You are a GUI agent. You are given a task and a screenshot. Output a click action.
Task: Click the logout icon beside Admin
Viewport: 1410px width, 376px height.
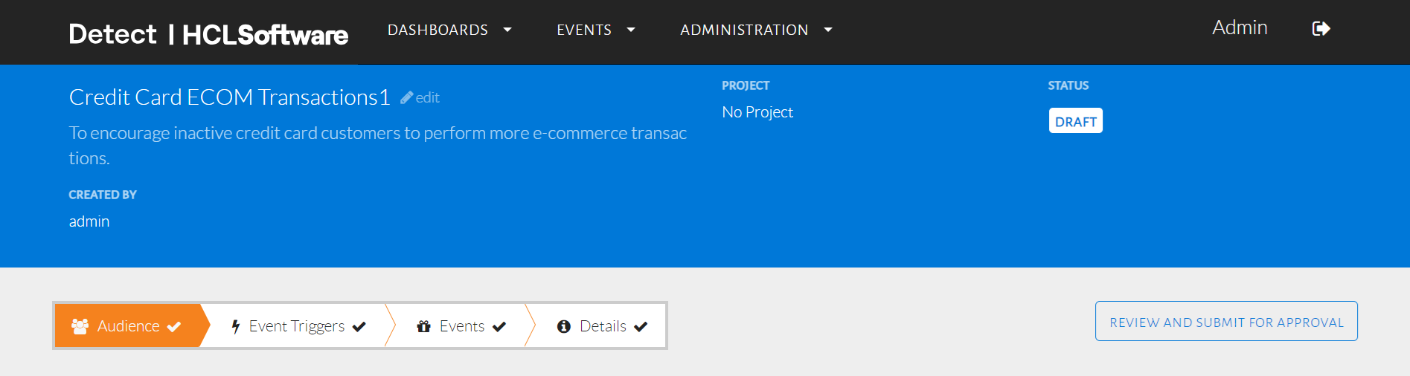(x=1321, y=29)
